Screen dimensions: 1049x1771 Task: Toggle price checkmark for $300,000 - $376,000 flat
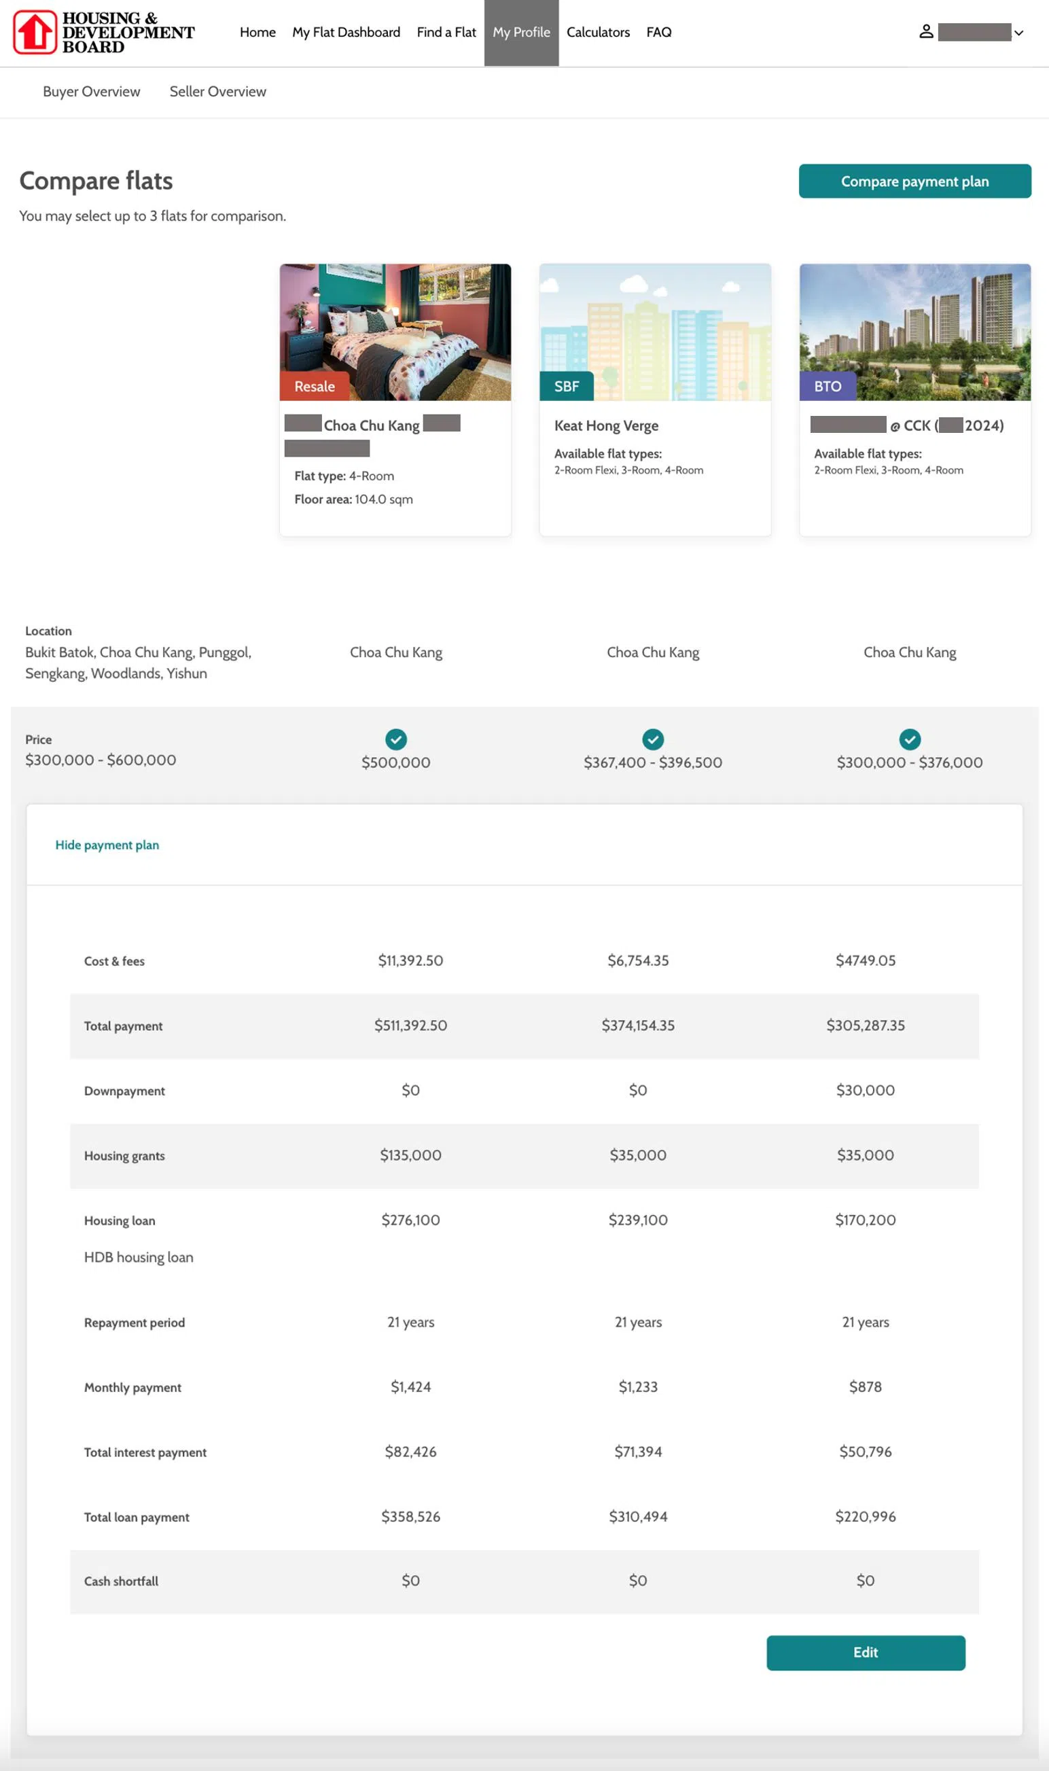tap(909, 739)
